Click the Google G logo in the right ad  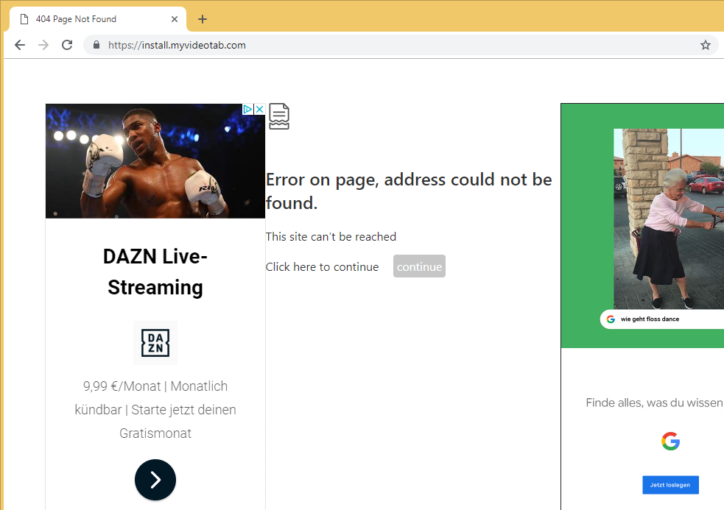(670, 442)
